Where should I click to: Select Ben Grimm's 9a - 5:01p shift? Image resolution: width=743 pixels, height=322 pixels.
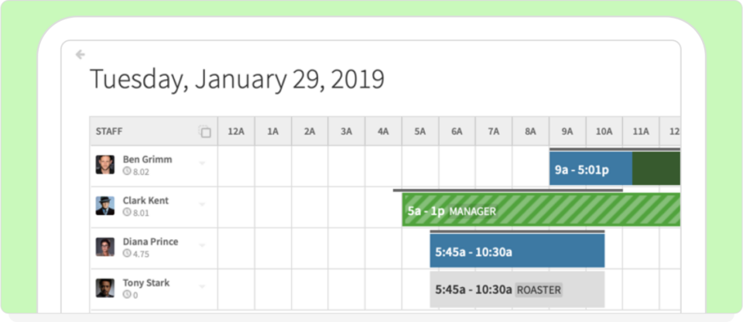click(591, 169)
